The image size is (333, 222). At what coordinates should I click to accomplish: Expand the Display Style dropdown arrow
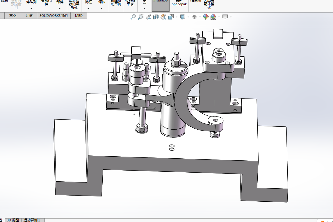click(188, 17)
